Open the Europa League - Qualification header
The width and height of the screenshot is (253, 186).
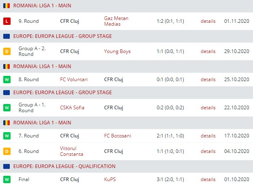64,166
